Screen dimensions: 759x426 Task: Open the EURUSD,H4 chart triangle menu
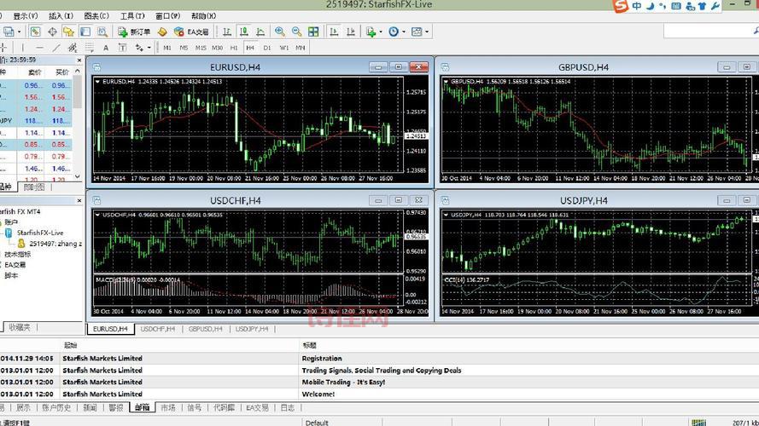click(97, 82)
